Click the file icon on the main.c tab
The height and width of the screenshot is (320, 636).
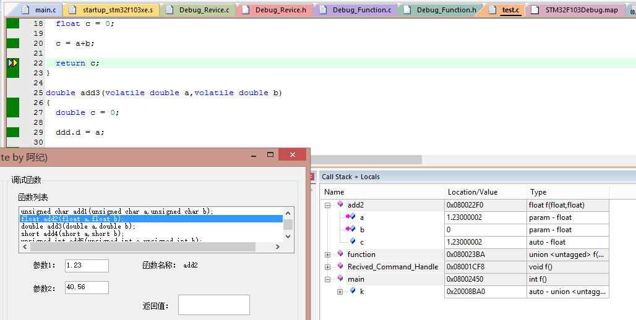tap(25, 11)
